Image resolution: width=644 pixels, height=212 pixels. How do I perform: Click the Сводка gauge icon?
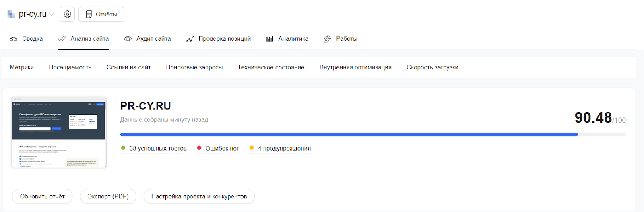pos(14,39)
